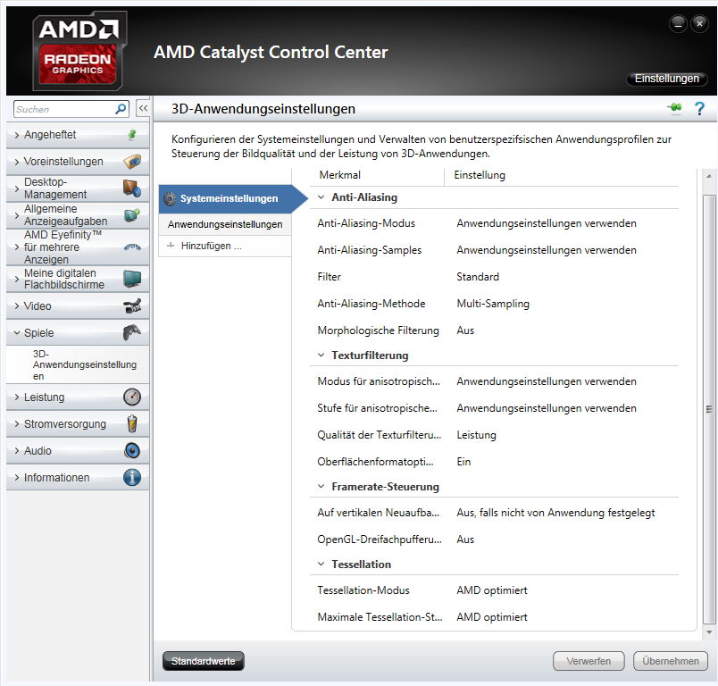Click the Übernehmen button

671,661
